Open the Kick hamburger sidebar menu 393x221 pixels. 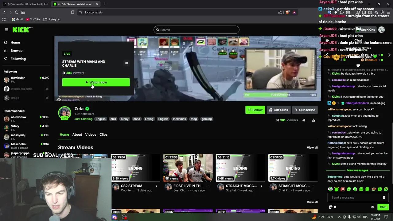point(6,30)
